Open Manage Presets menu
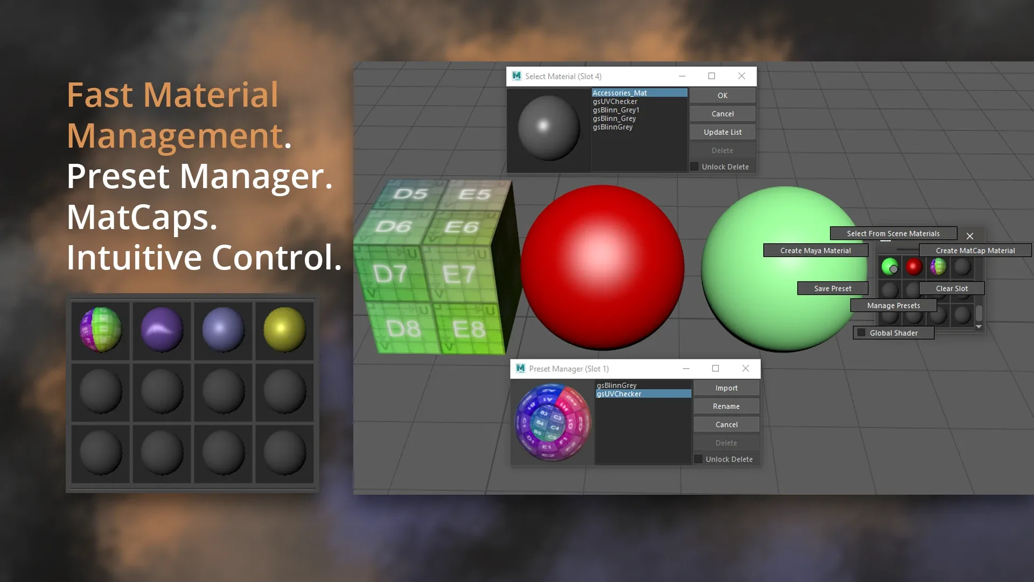 click(x=893, y=305)
